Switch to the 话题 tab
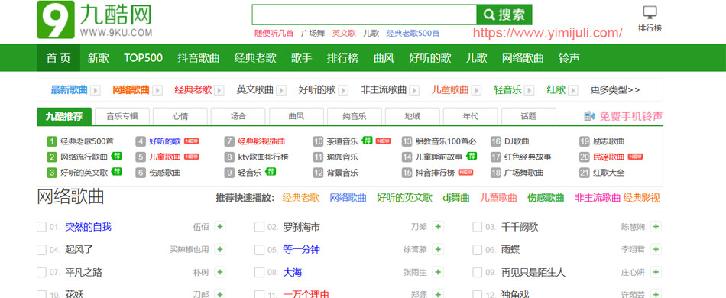Viewport: 726px width, 298px height. click(x=529, y=117)
